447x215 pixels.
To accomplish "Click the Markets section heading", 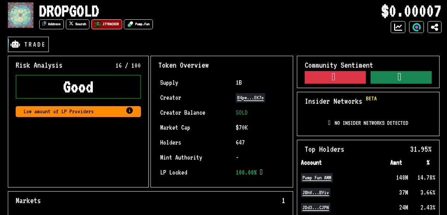I will [28, 201].
